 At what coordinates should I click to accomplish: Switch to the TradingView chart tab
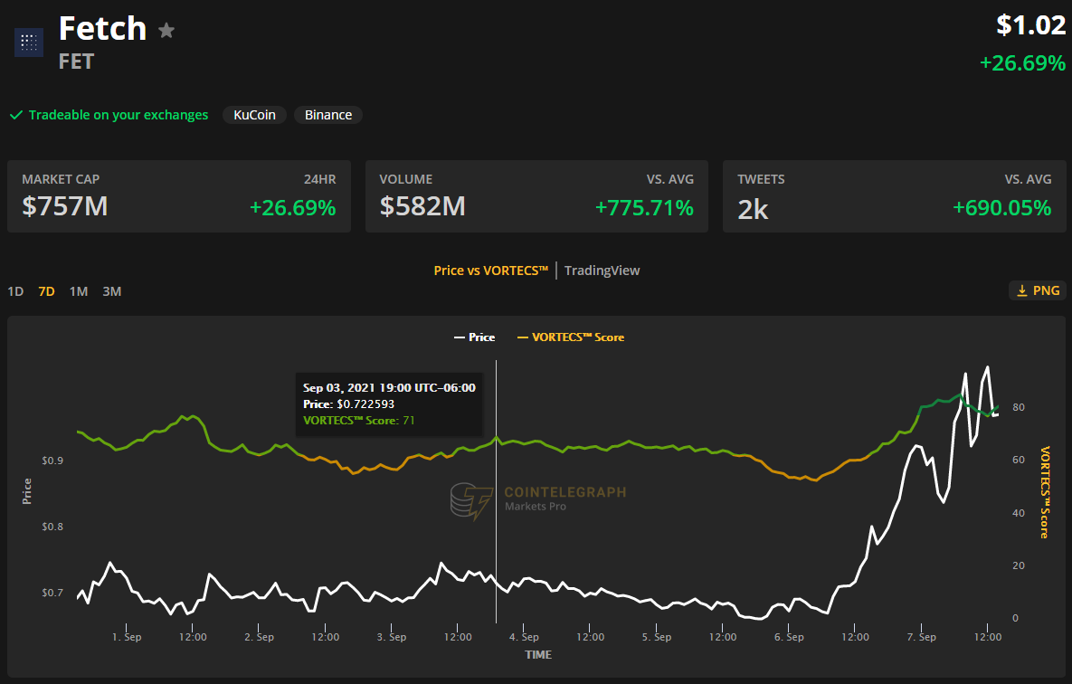coord(602,271)
